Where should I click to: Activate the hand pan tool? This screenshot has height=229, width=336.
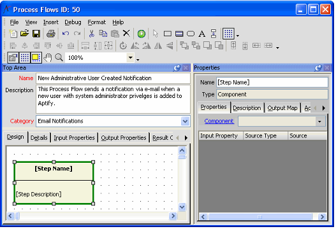tap(48, 57)
